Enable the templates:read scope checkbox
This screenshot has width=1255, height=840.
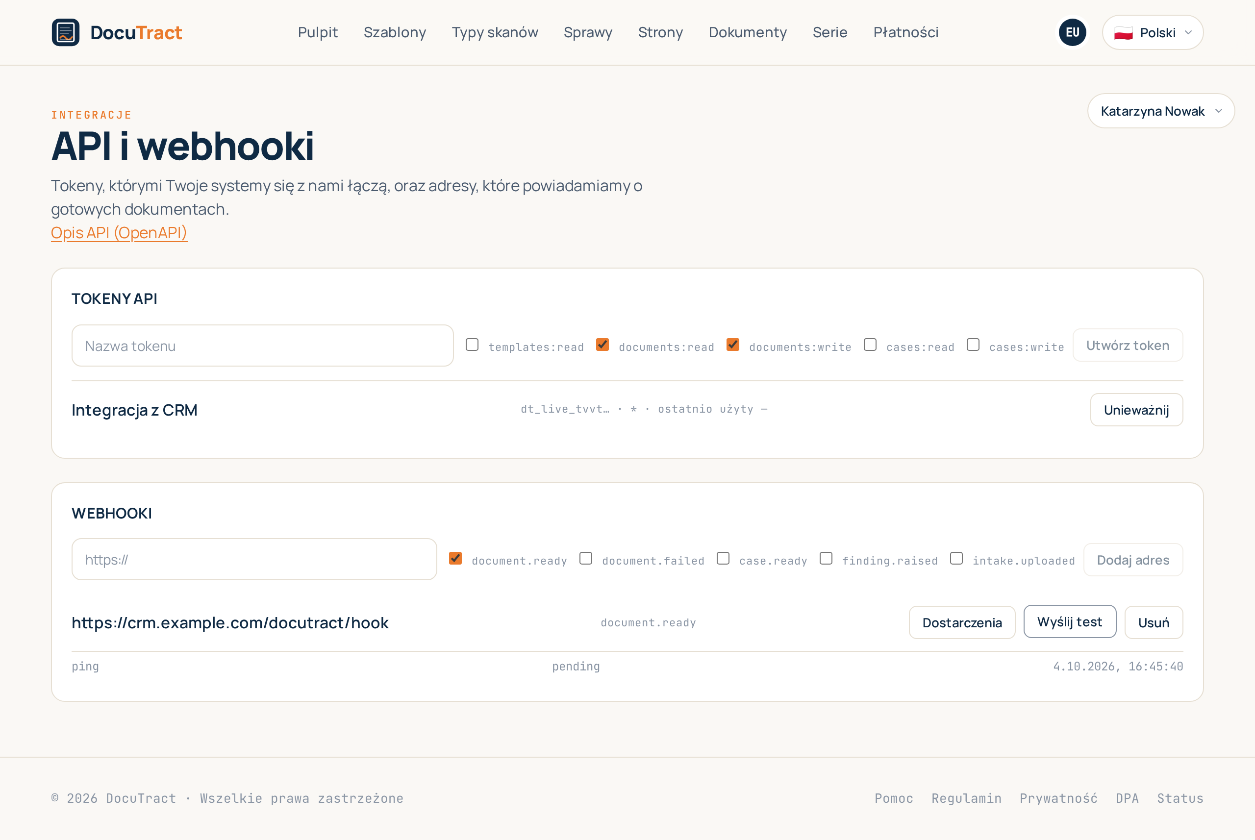tap(472, 345)
